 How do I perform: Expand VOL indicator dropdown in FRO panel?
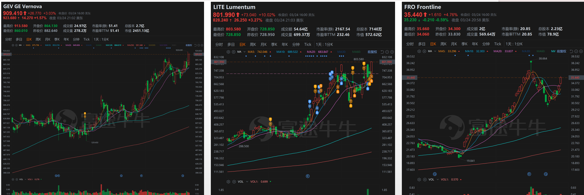click(x=438, y=179)
